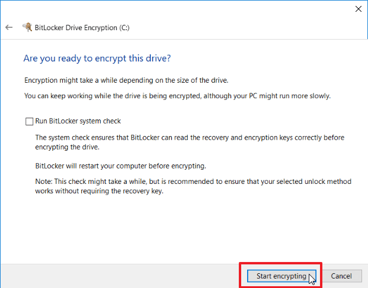The width and height of the screenshot is (368, 288).
Task: Click the 'Encryption might take a while' sentence
Action: coord(126,80)
